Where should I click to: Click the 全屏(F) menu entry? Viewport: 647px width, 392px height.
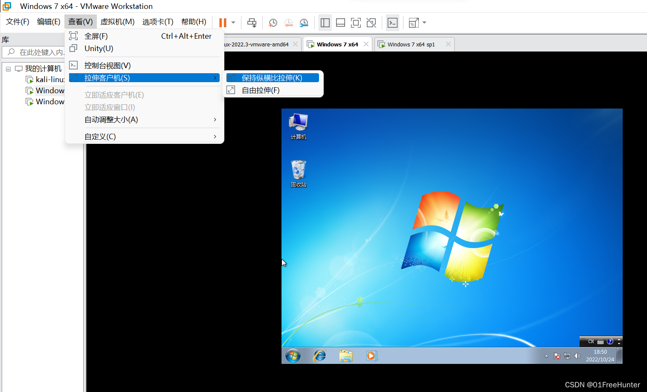pos(96,36)
